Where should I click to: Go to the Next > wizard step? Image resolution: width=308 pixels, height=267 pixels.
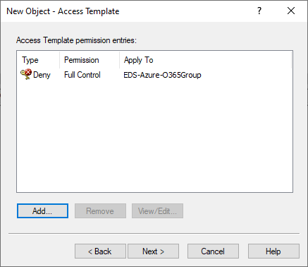click(153, 251)
